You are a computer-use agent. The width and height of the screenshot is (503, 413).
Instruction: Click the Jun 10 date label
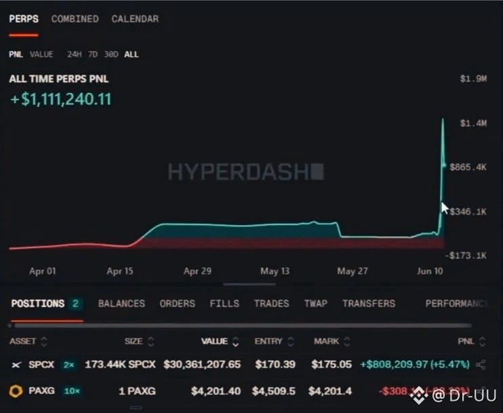430,271
